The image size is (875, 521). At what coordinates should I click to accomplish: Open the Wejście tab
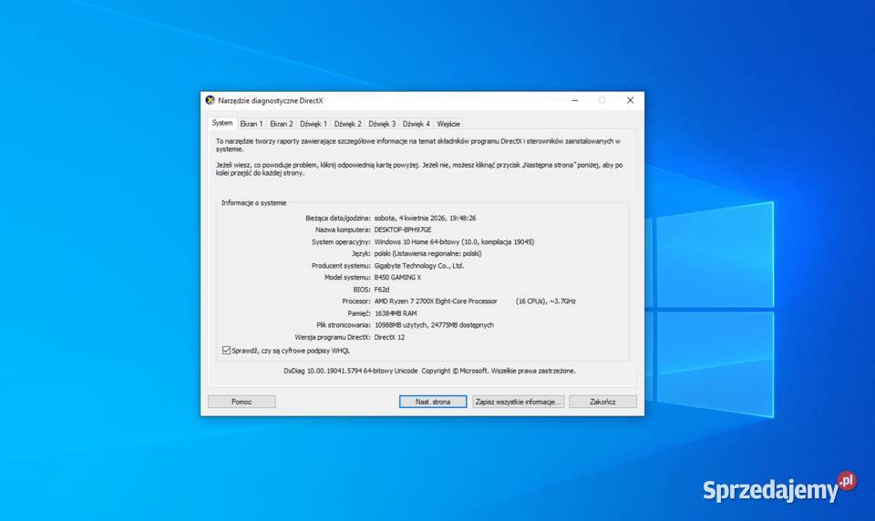(448, 124)
